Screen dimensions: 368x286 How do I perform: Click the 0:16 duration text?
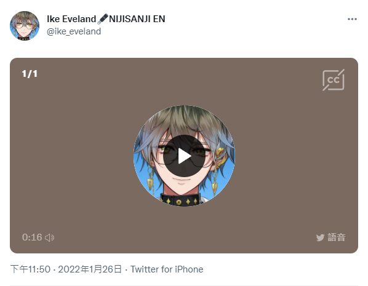32,237
